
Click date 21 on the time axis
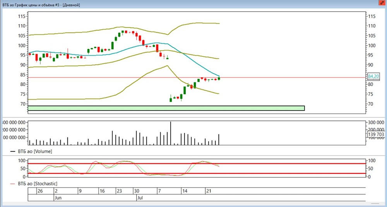tap(209, 191)
